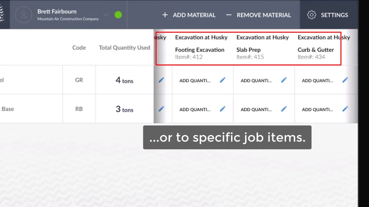Edit GR row Slab Prep quantity pencil
The image size is (369, 207).
pyautogui.click(x=284, y=80)
